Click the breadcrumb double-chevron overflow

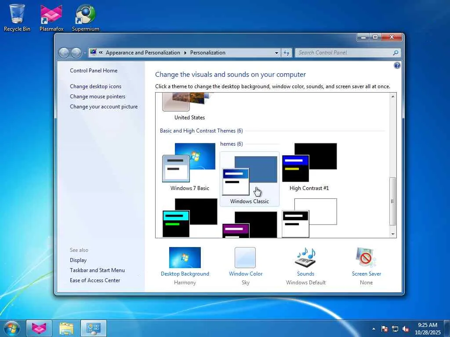(101, 53)
